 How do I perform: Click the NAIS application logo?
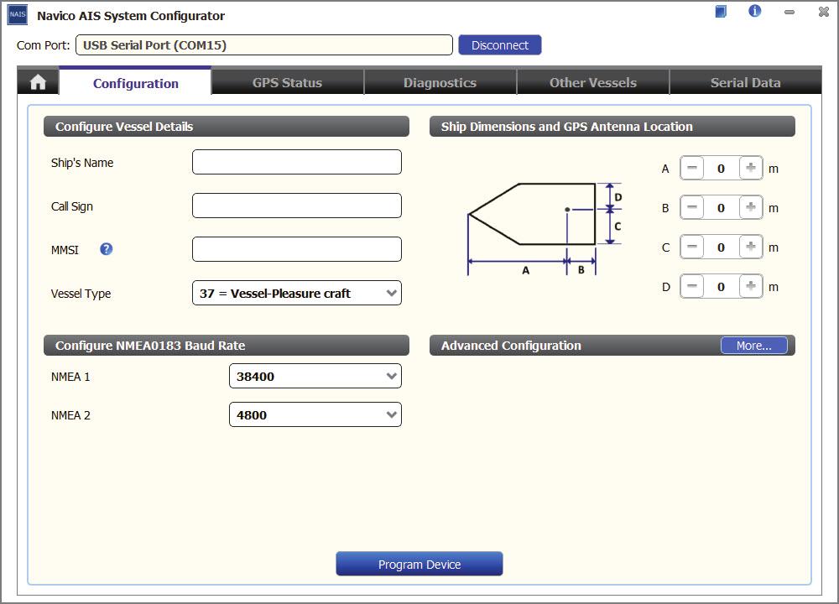click(x=18, y=15)
